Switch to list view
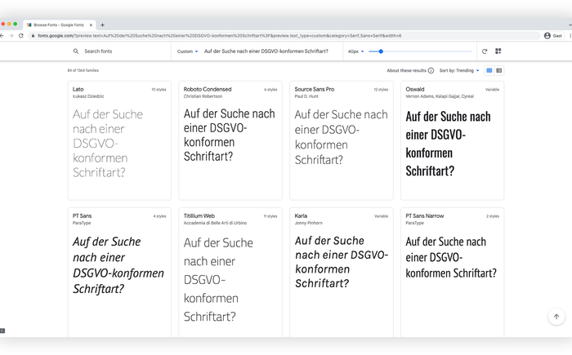Viewport: 572px width, 355px height. (499, 71)
